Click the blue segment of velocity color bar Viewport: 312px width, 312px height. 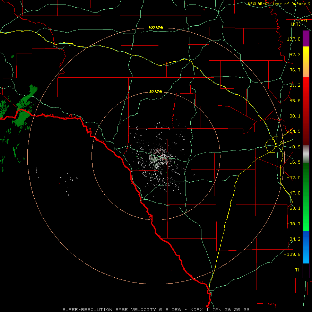[306, 247]
